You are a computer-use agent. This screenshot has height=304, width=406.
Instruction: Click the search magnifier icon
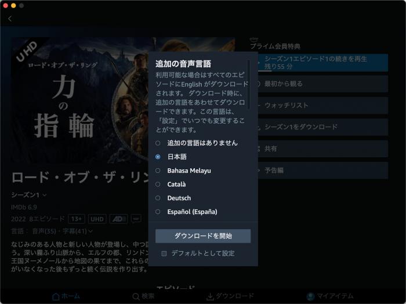click(x=136, y=296)
